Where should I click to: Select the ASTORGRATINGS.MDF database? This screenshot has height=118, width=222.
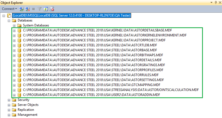point(94,65)
